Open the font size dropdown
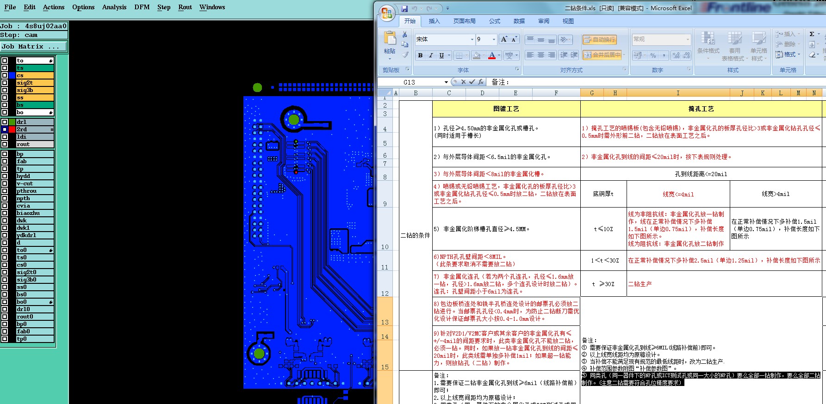 tap(494, 39)
